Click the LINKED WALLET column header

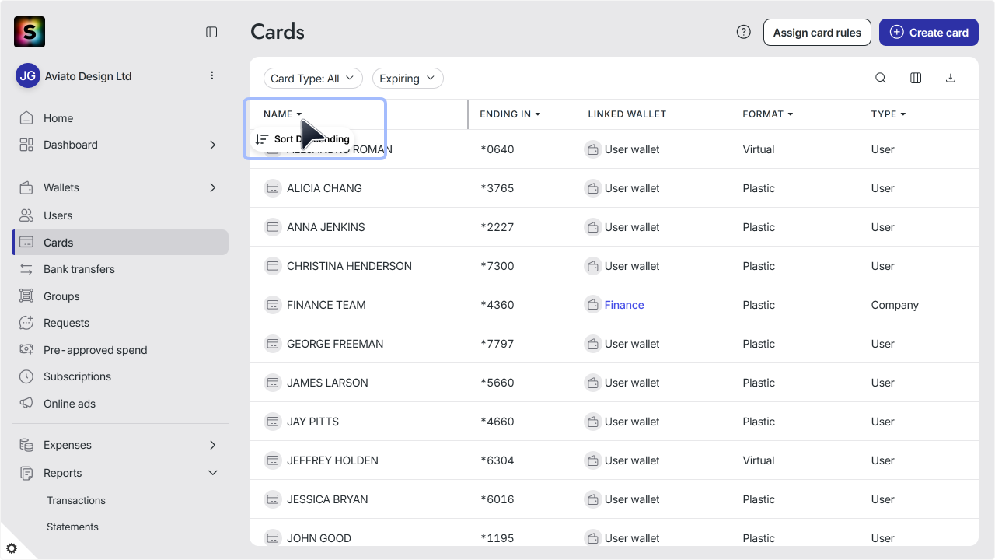pyautogui.click(x=627, y=114)
